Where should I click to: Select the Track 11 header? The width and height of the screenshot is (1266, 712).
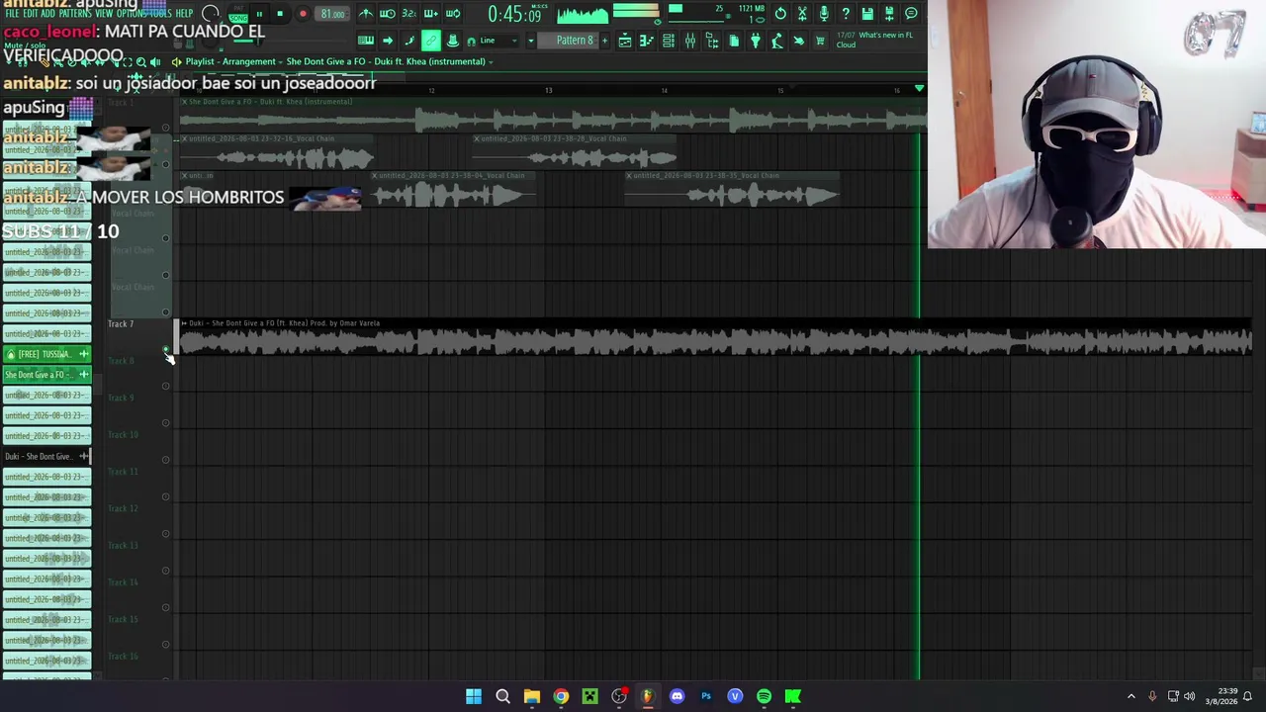[138, 485]
